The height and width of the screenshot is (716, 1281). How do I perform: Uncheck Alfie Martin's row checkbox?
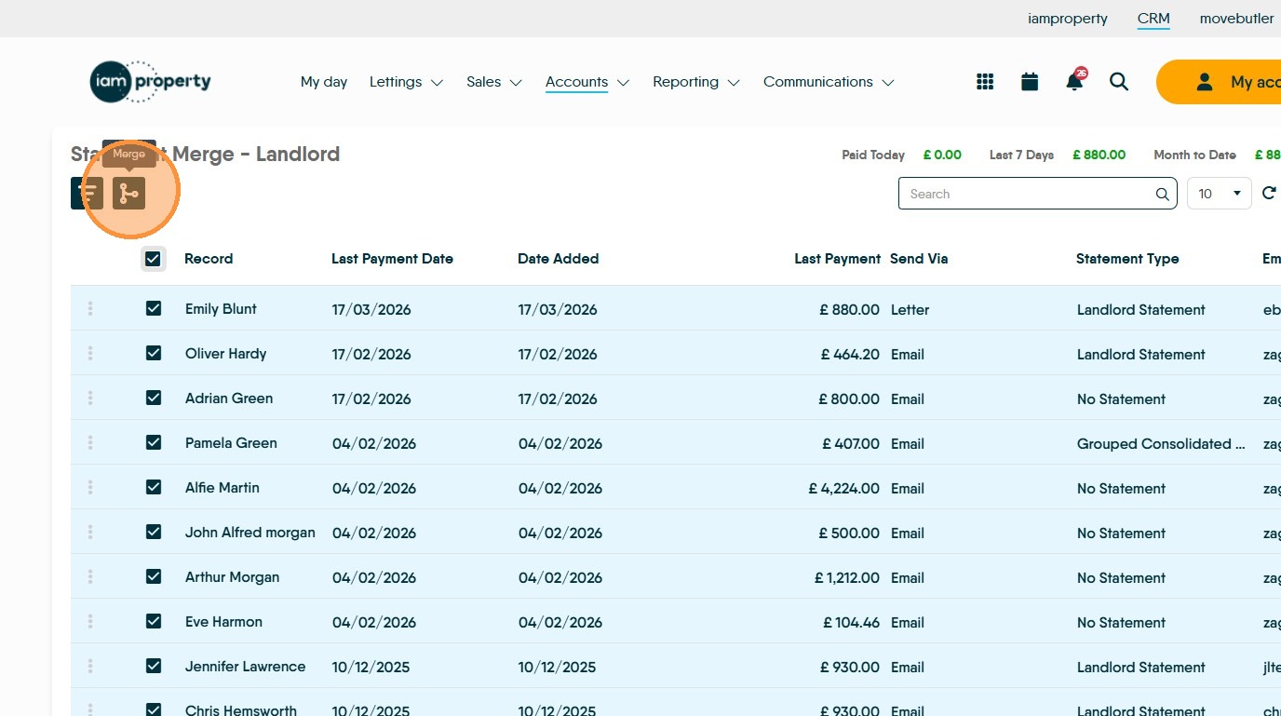coord(154,487)
